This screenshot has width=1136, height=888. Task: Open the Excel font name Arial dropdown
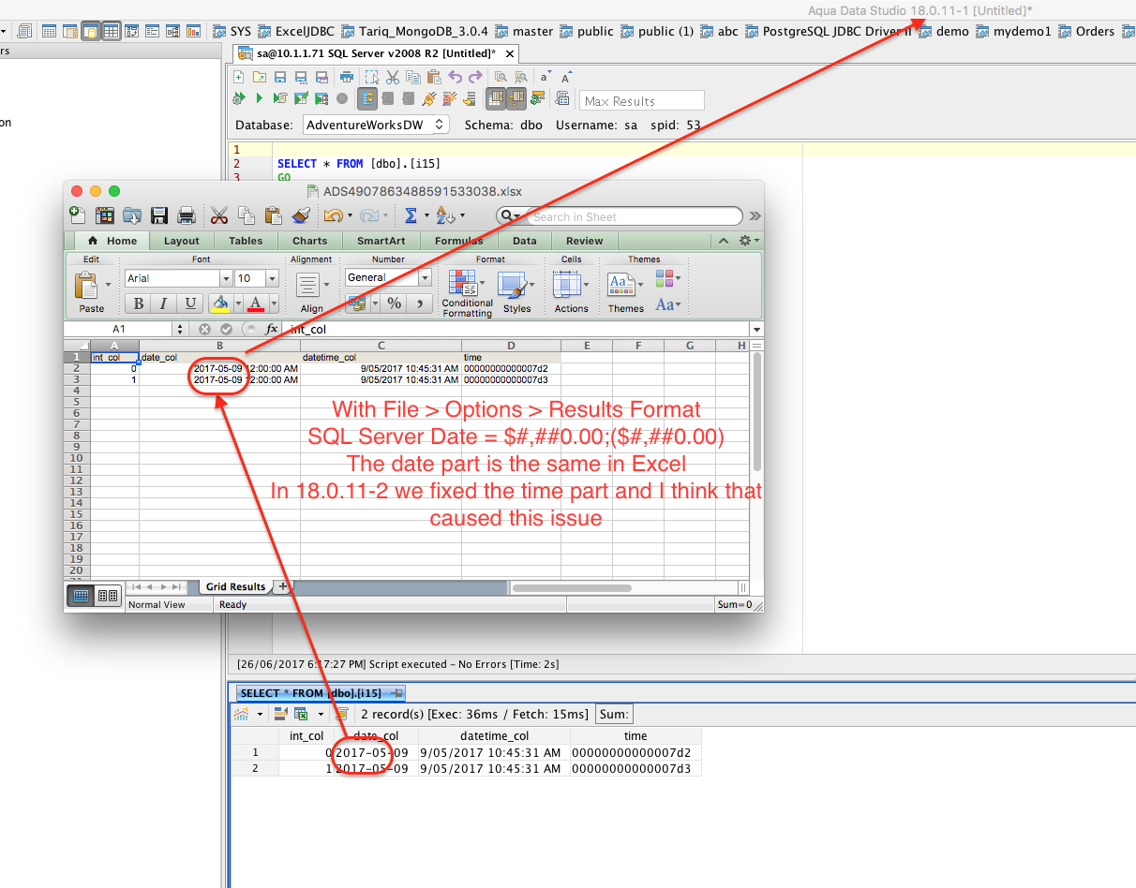[226, 278]
